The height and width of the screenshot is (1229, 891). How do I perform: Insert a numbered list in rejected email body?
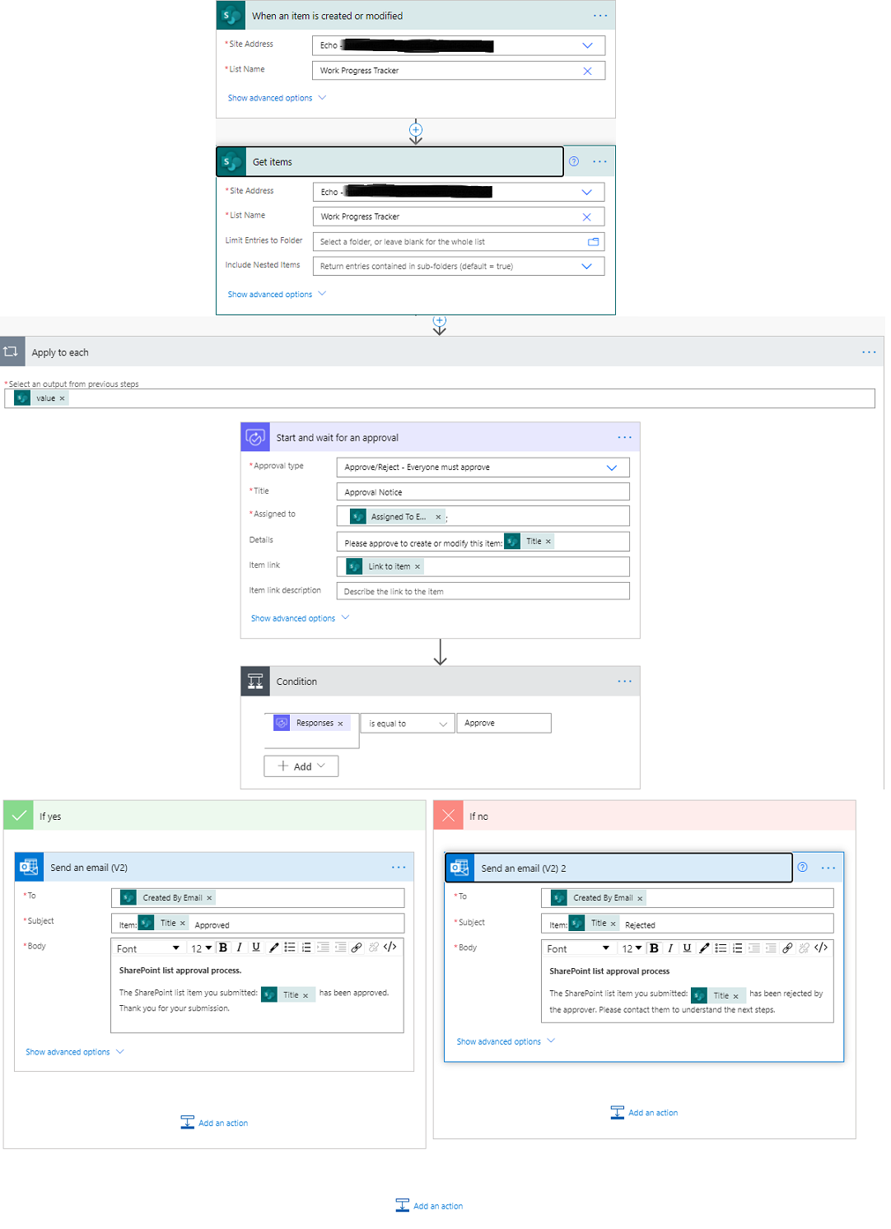point(737,947)
